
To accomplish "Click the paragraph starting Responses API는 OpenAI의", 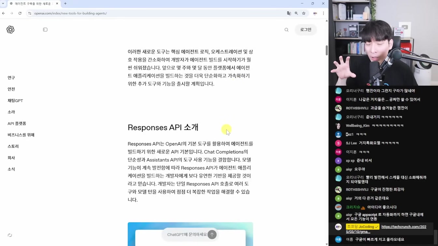I will (190, 172).
